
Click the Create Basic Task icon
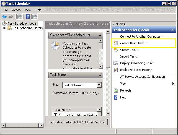pyautogui.click(x=116, y=43)
